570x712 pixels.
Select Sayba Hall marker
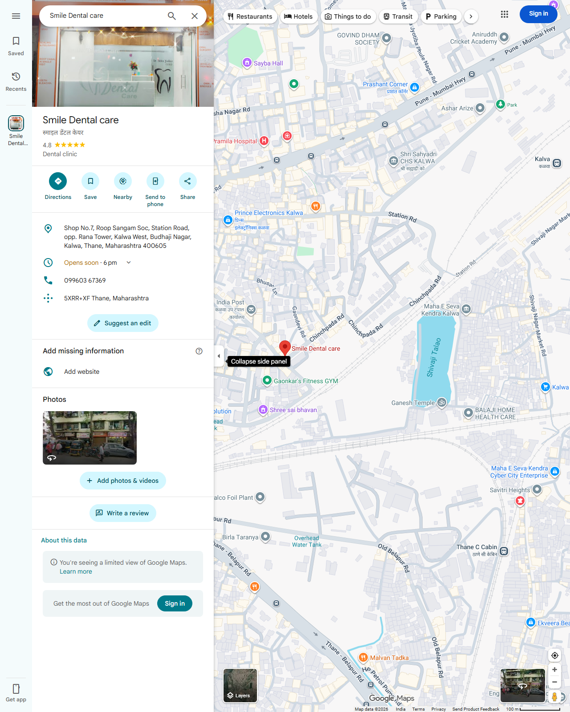(x=247, y=63)
